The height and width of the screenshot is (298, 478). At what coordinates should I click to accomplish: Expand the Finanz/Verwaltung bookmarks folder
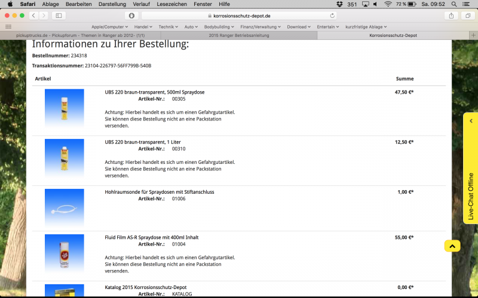262,27
